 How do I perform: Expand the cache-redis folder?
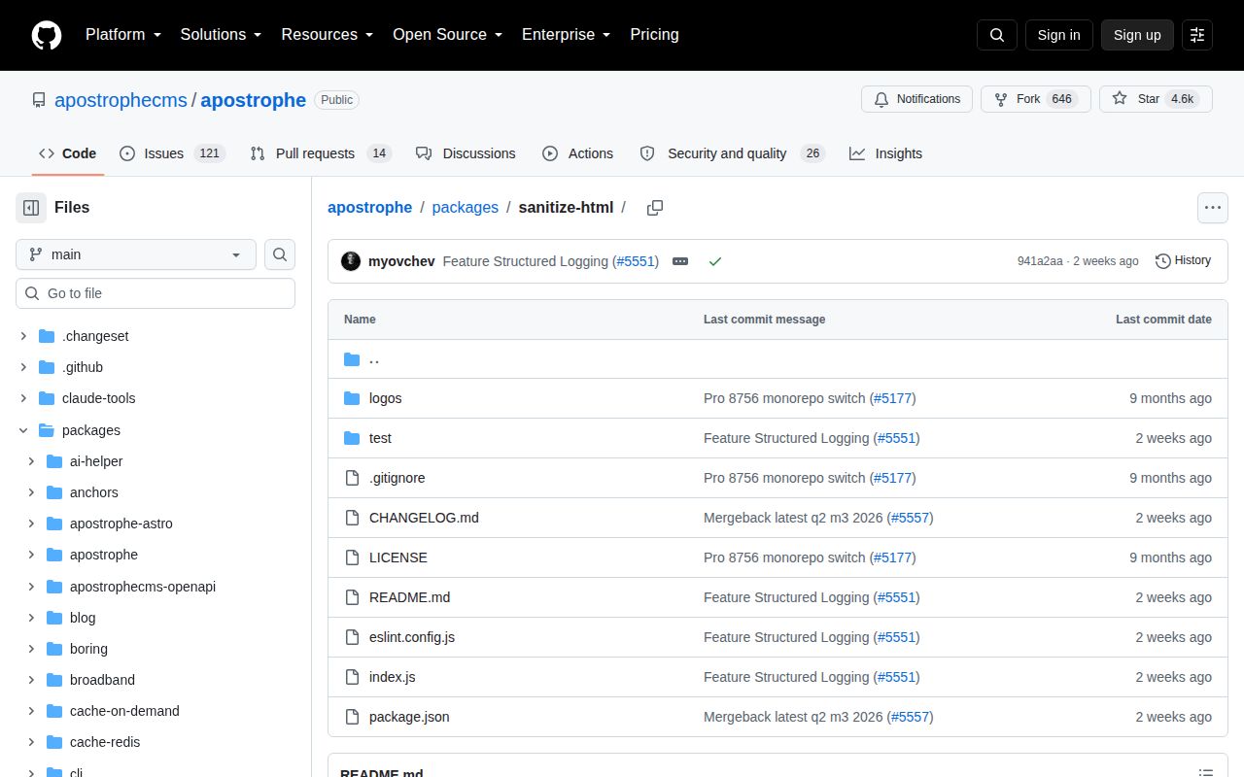coord(31,742)
